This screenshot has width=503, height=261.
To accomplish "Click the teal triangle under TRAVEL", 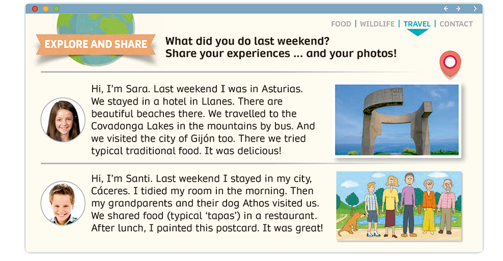I will point(418,32).
